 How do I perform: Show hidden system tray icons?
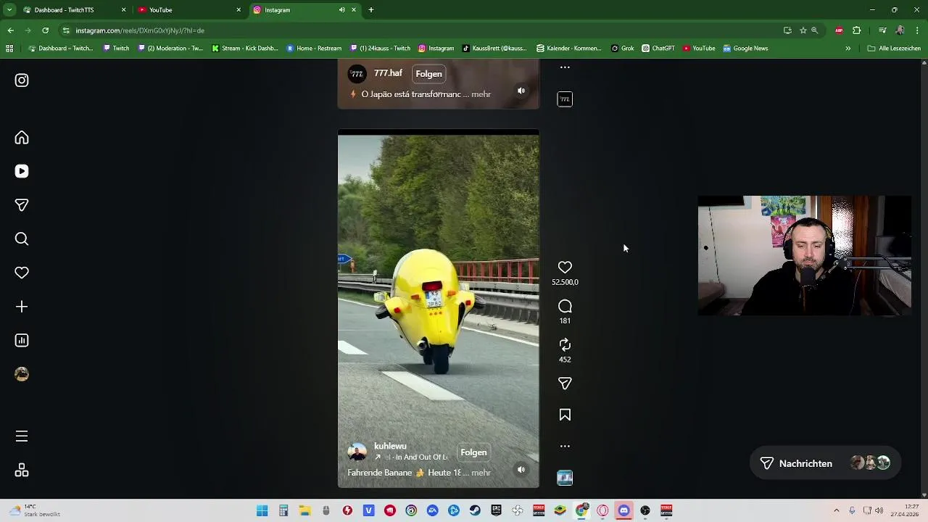click(836, 510)
